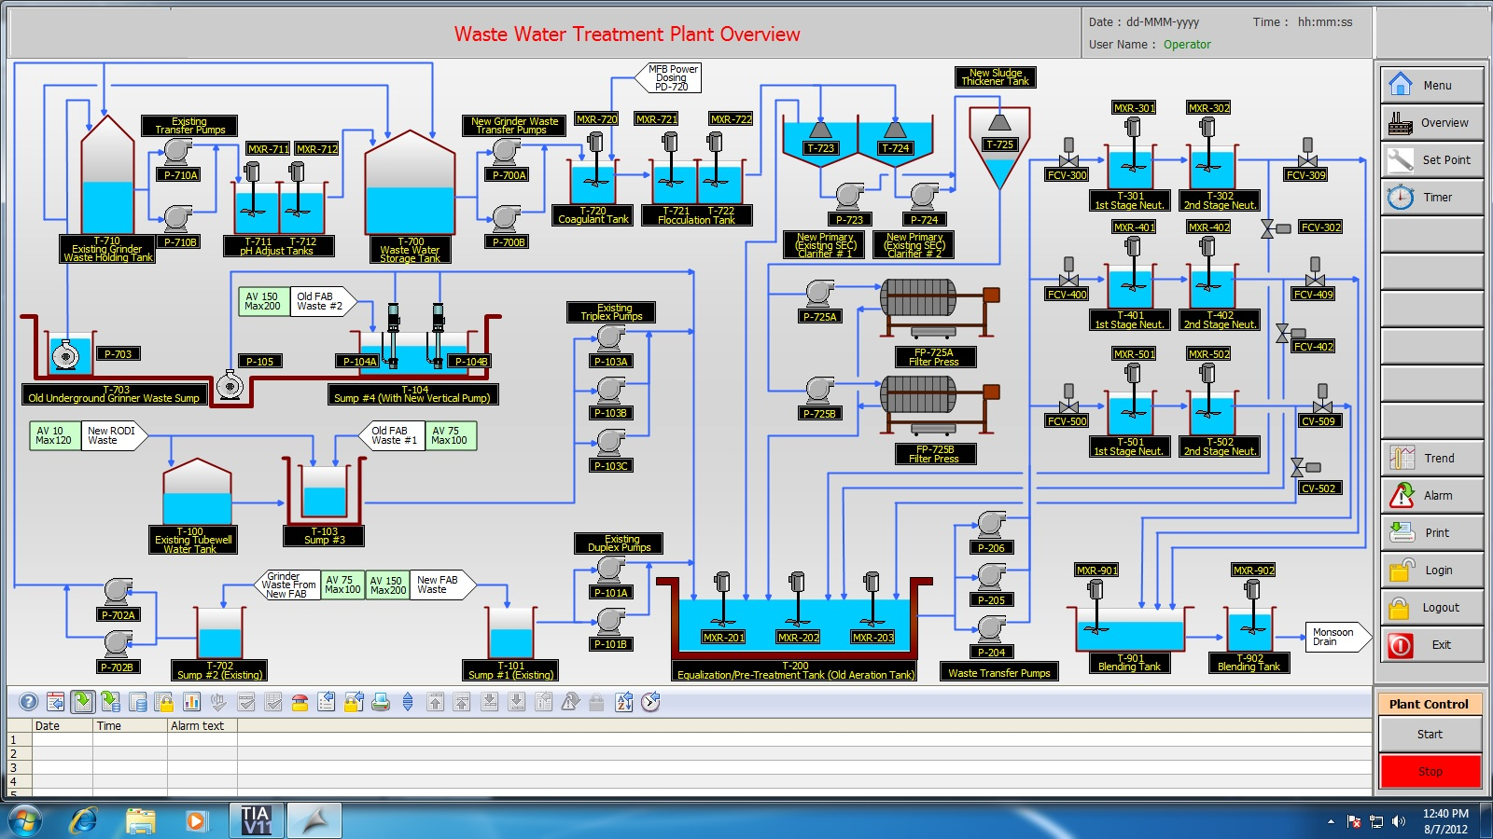
Task: Toggle the lock list icon in alarm toolbar
Action: [164, 702]
